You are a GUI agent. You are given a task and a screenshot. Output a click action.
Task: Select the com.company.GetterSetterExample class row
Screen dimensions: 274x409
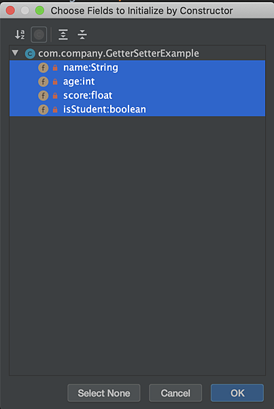pos(137,54)
